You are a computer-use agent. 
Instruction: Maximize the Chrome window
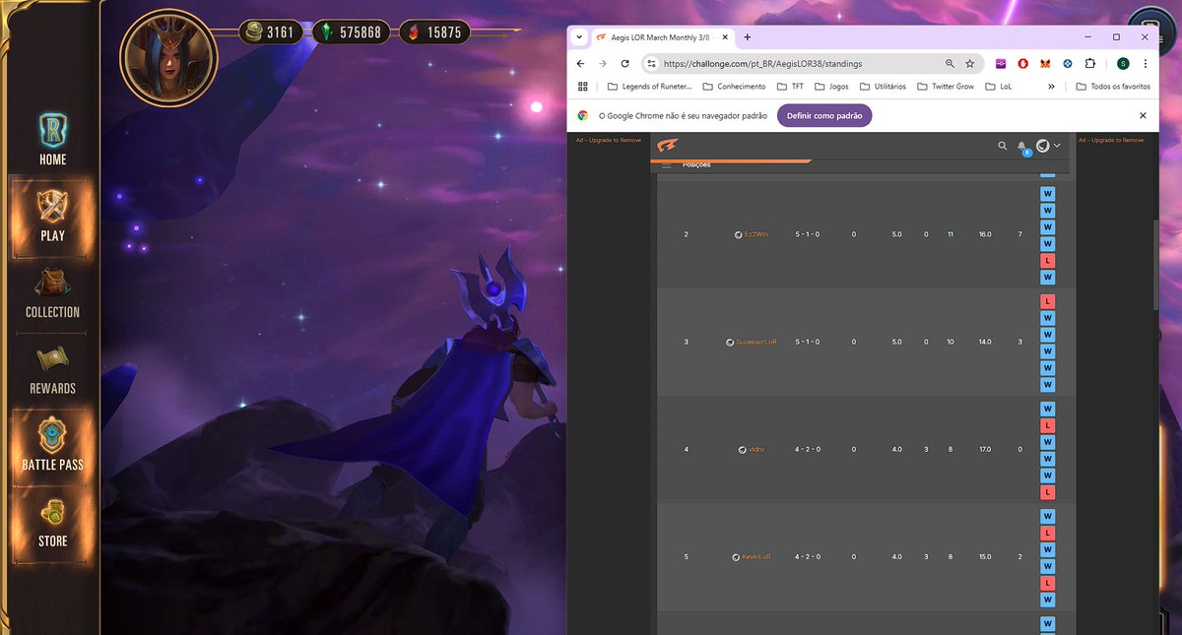[1116, 36]
